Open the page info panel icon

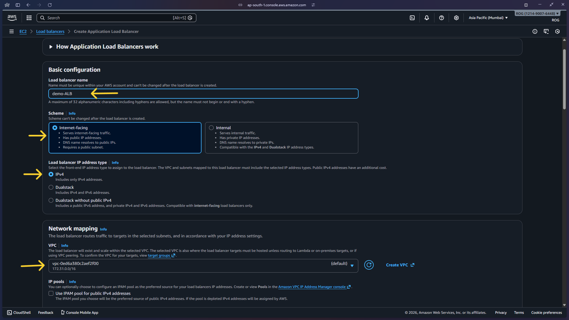pyautogui.click(x=535, y=31)
